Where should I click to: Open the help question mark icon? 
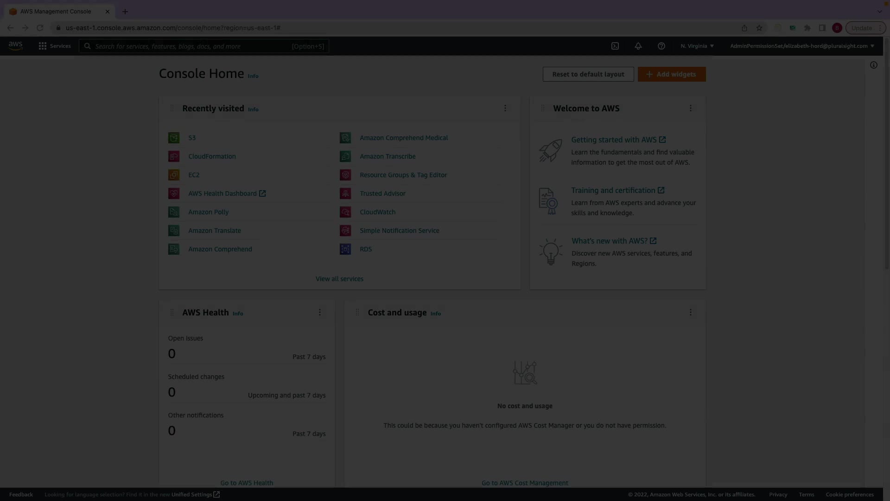tap(661, 46)
